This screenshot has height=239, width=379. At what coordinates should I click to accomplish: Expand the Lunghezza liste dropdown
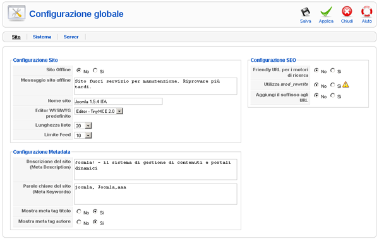click(x=83, y=125)
